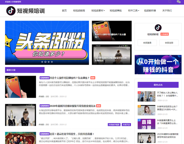
Task: Click the 点击数：252 text
Action: (x=44, y=125)
